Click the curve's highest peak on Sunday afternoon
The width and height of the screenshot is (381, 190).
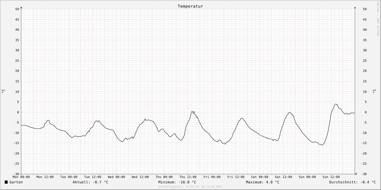336,104
